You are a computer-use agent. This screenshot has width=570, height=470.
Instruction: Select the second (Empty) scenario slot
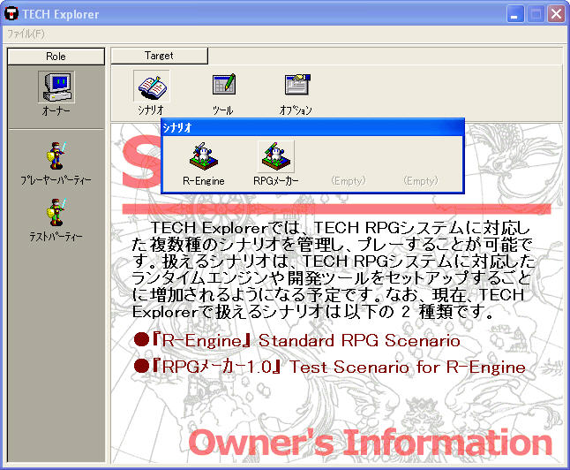point(420,180)
